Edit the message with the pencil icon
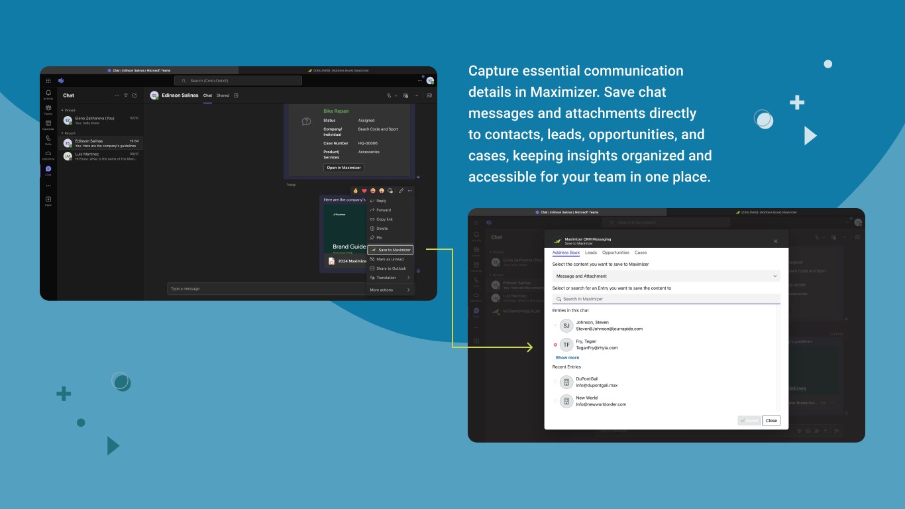 [x=401, y=191]
